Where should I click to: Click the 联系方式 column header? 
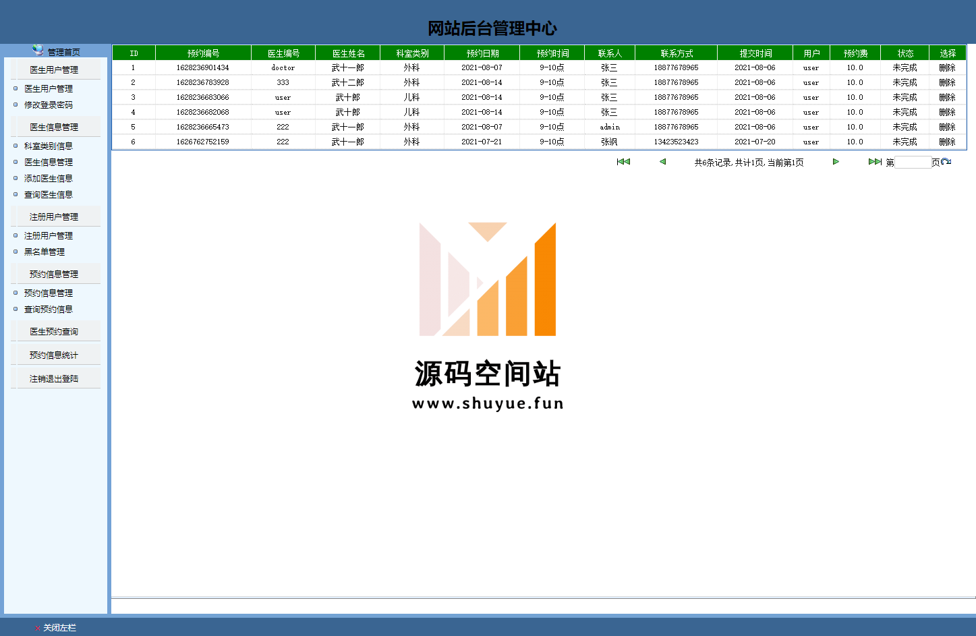677,53
